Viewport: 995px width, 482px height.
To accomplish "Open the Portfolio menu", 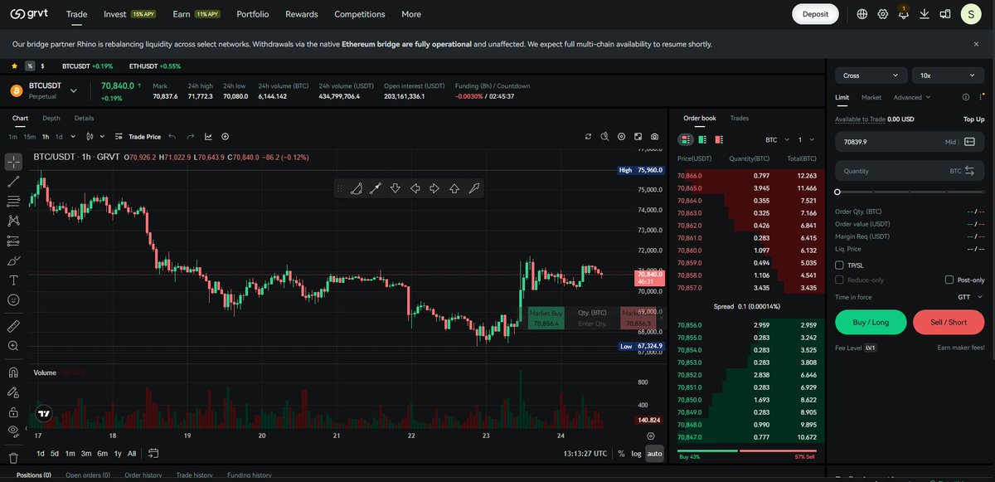I will pos(252,14).
